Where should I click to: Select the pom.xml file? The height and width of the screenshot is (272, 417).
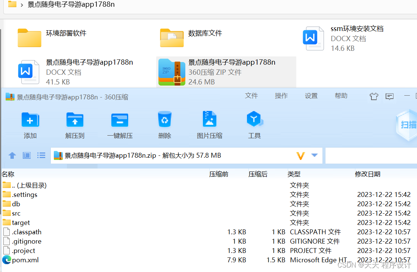(208, 260)
